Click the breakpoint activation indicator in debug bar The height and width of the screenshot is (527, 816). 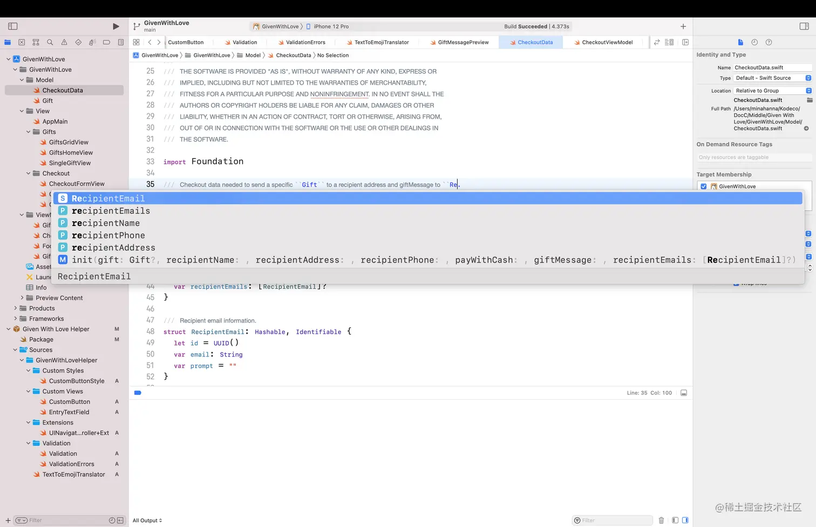click(138, 393)
